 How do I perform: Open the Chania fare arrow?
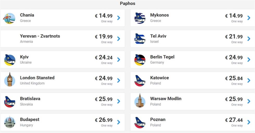(119, 18)
